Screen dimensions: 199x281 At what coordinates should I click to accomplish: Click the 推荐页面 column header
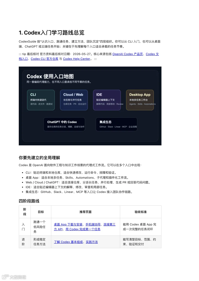86,212
